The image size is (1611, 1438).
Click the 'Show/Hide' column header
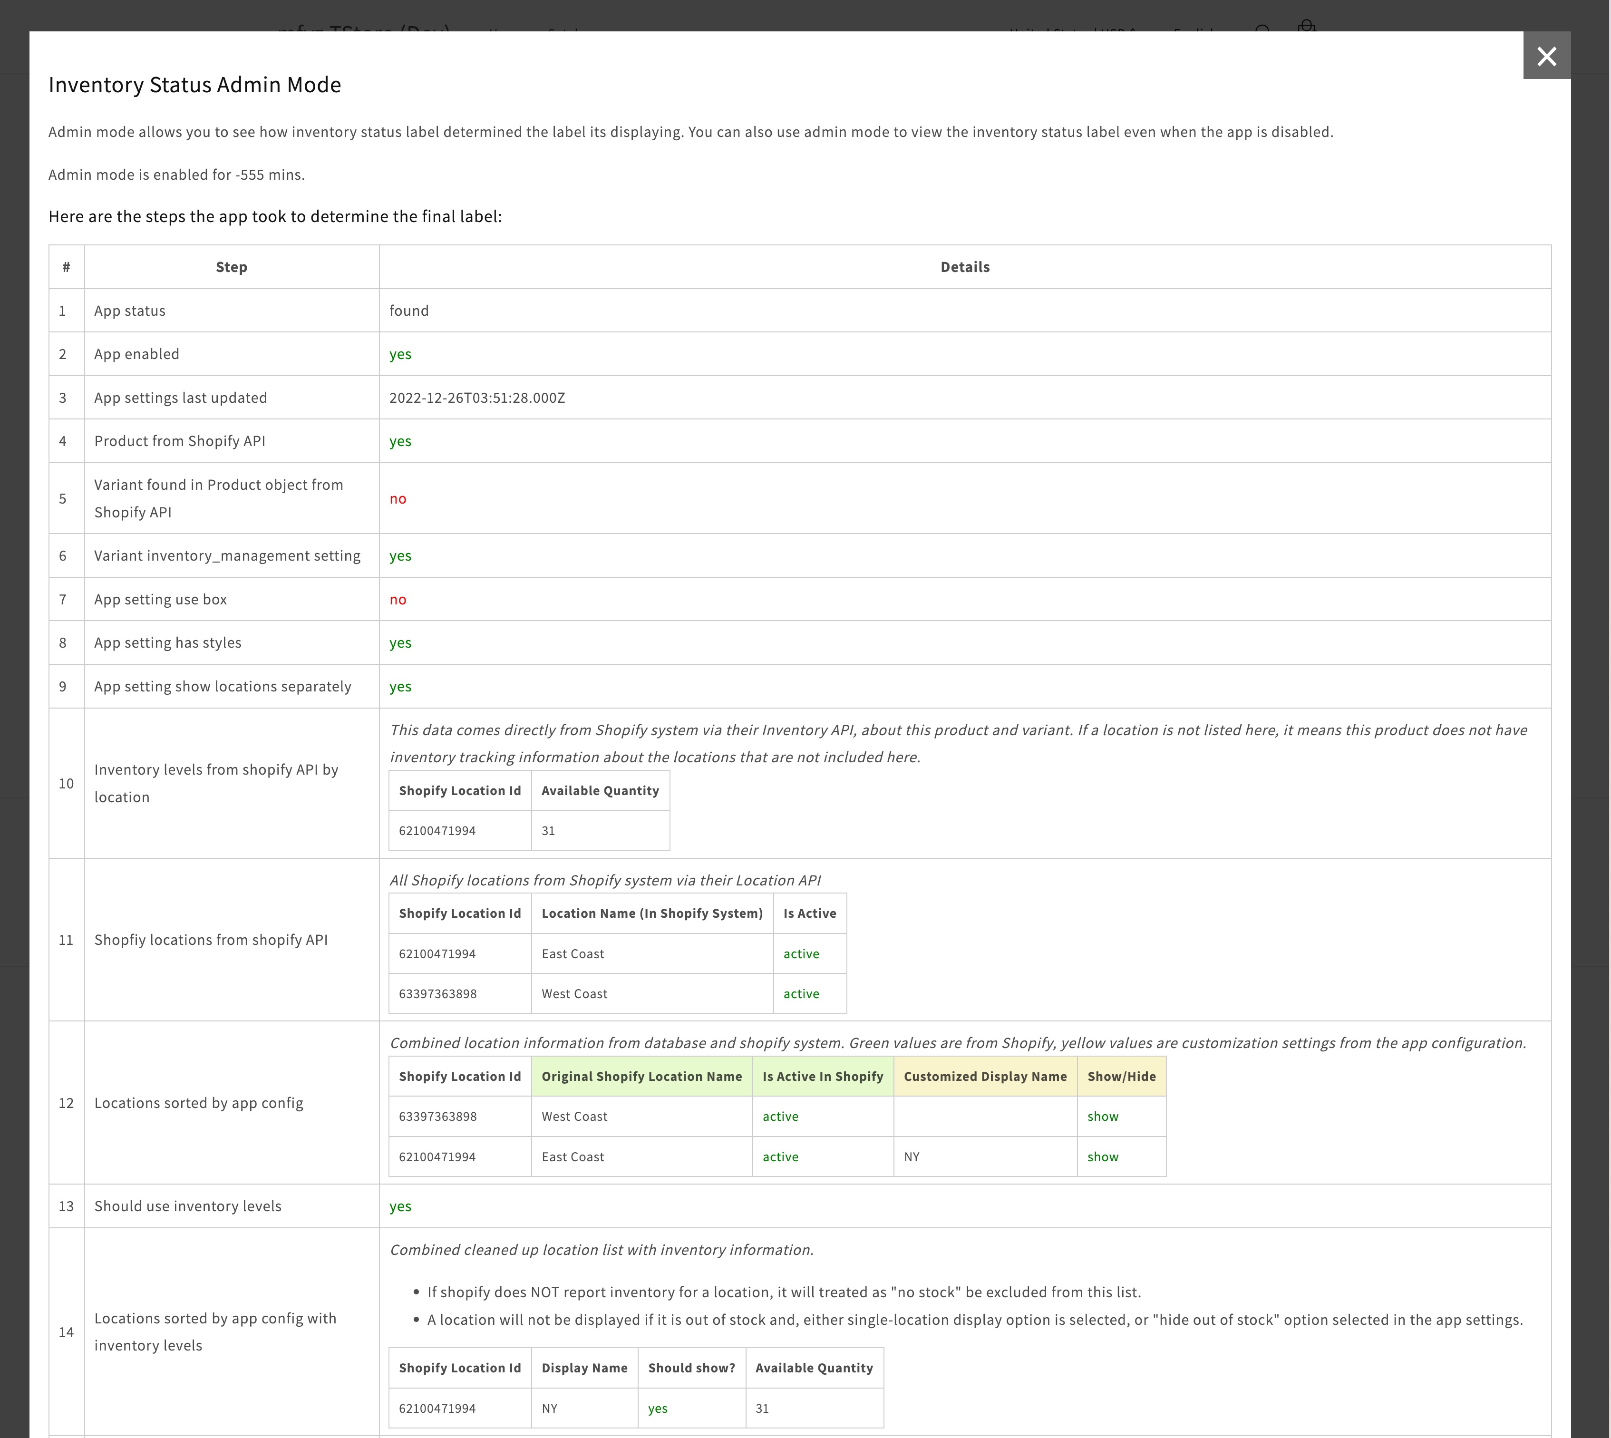click(x=1121, y=1076)
